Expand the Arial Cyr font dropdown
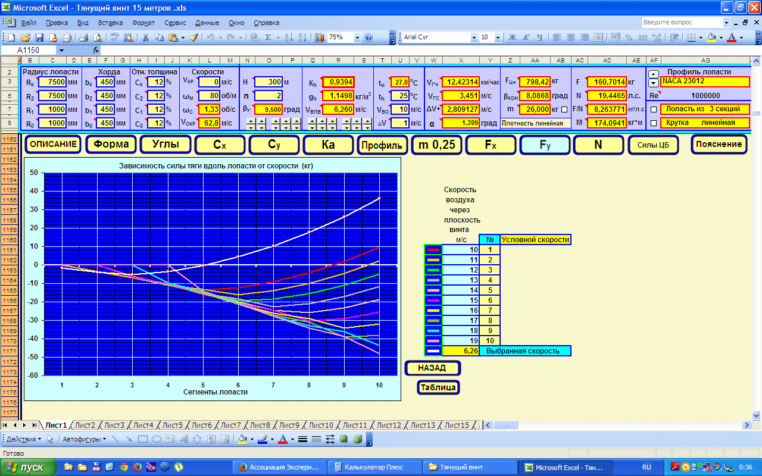 pos(474,37)
